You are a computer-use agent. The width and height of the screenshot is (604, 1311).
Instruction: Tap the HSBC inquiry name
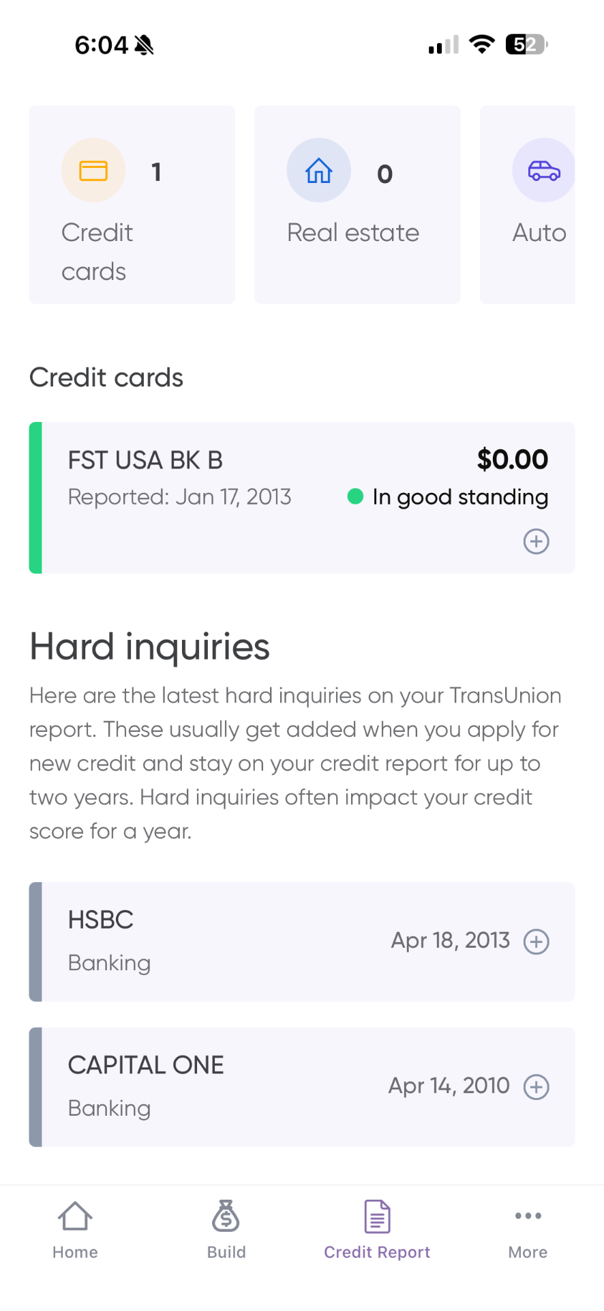coord(101,920)
